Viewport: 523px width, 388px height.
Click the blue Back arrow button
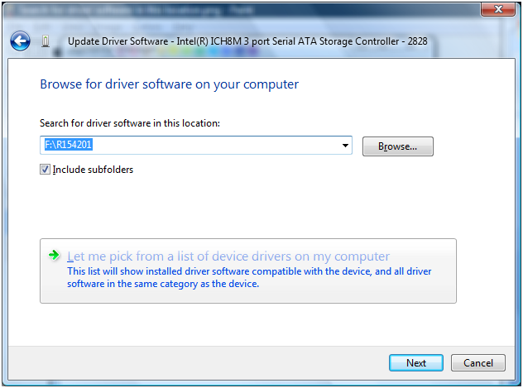pos(21,41)
